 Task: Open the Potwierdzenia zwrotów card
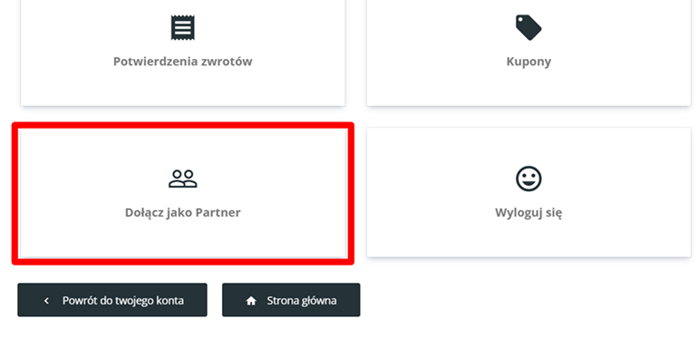coord(183,53)
